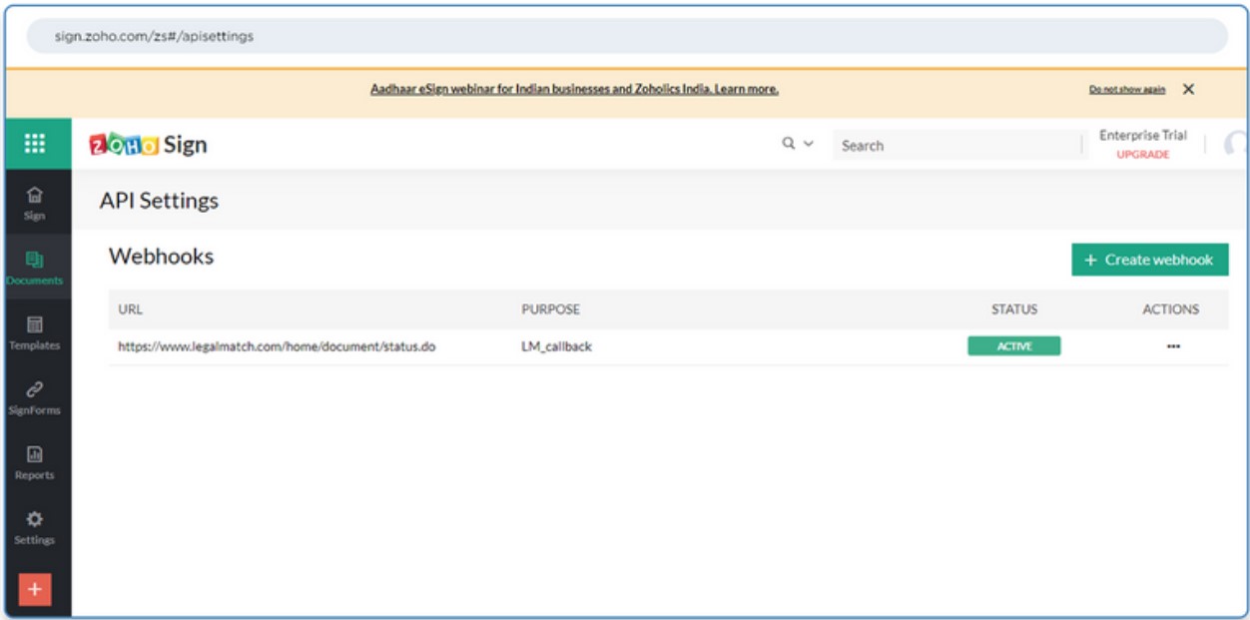Open the apps grid launcher icon
This screenshot has width=1250, height=620.
(x=35, y=145)
